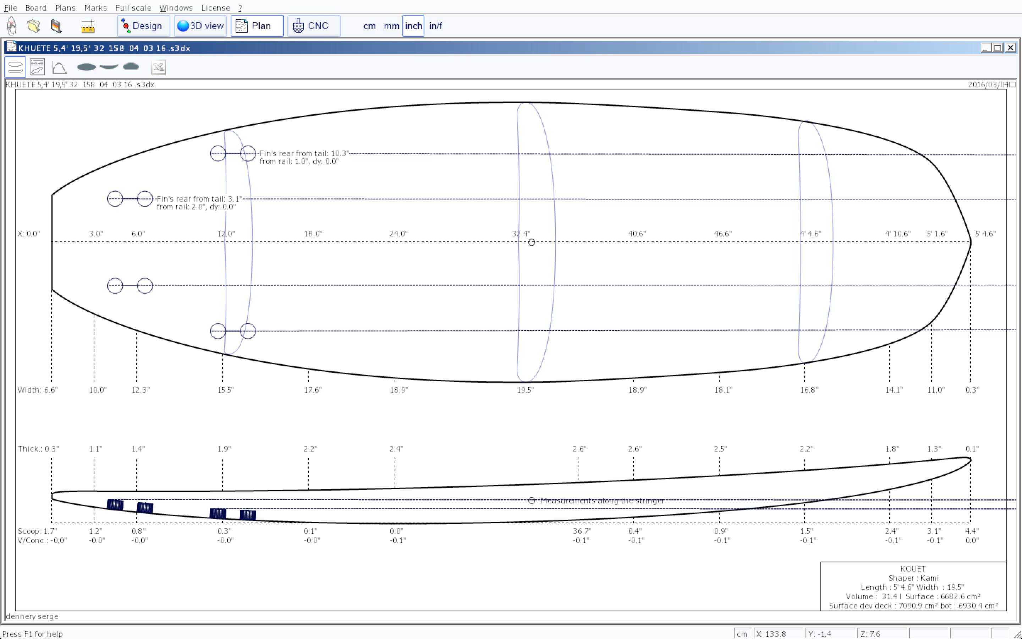
Task: Click the save board icon
Action: pyautogui.click(x=56, y=26)
